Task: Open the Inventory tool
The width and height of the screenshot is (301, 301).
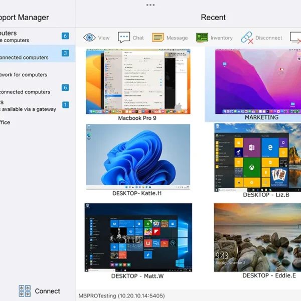Action: (202, 38)
